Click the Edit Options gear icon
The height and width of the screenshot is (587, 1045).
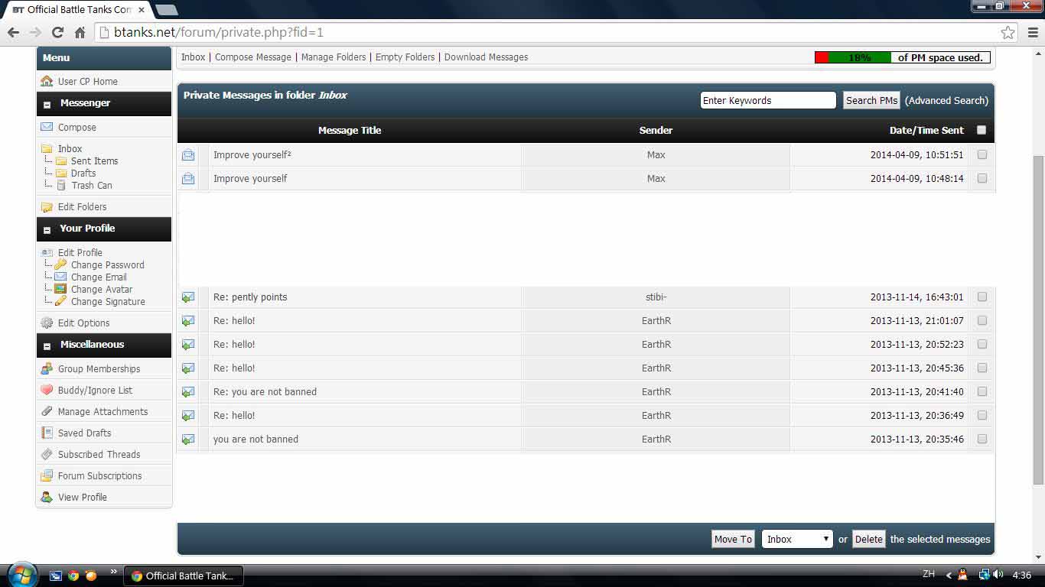click(x=47, y=323)
